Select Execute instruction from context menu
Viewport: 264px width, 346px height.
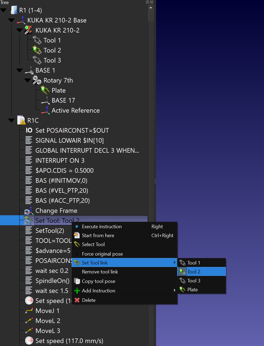(102, 226)
